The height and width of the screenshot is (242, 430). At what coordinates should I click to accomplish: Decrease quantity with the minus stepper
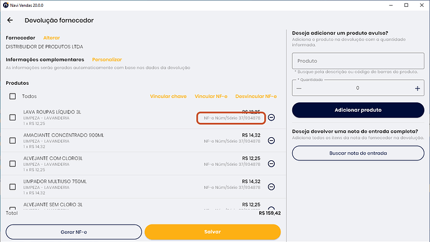pos(299,89)
